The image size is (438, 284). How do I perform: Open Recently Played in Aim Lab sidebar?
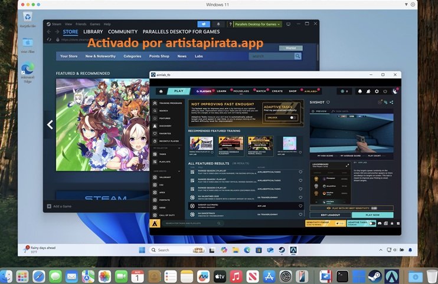pyautogui.click(x=166, y=141)
